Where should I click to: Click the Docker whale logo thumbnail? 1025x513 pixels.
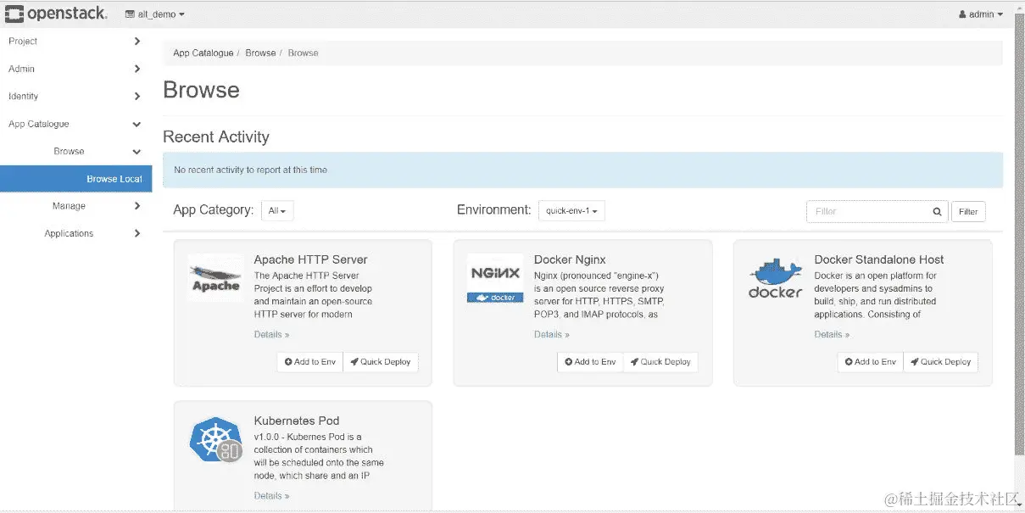[775, 278]
